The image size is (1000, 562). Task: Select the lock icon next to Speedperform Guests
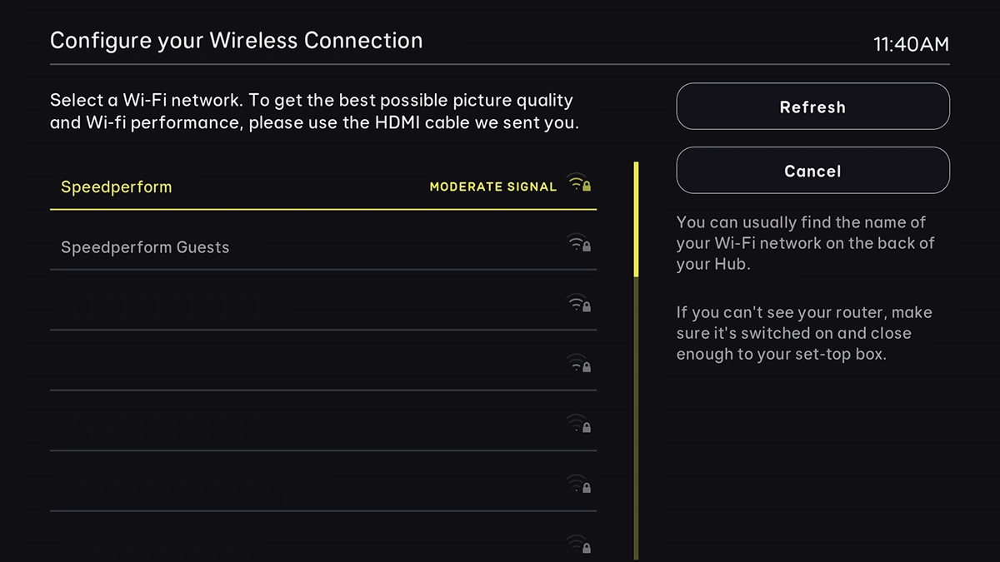point(587,248)
